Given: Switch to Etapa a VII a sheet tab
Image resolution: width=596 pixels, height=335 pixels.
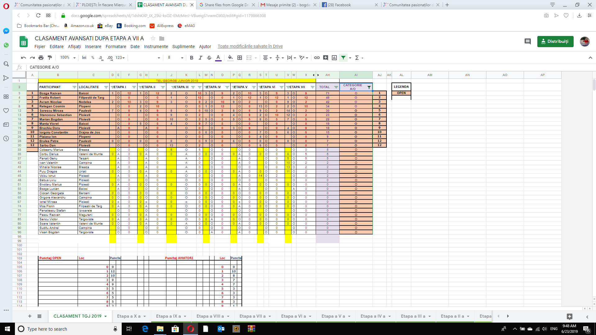Looking at the screenshot, I should pyautogui.click(x=252, y=316).
